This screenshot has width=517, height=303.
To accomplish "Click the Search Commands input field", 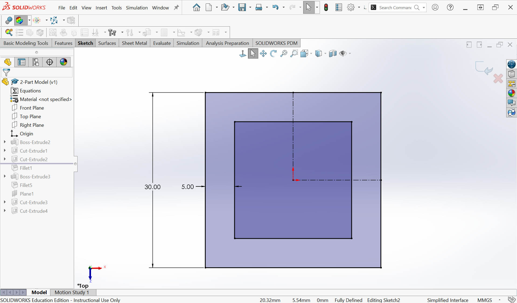I will (395, 8).
